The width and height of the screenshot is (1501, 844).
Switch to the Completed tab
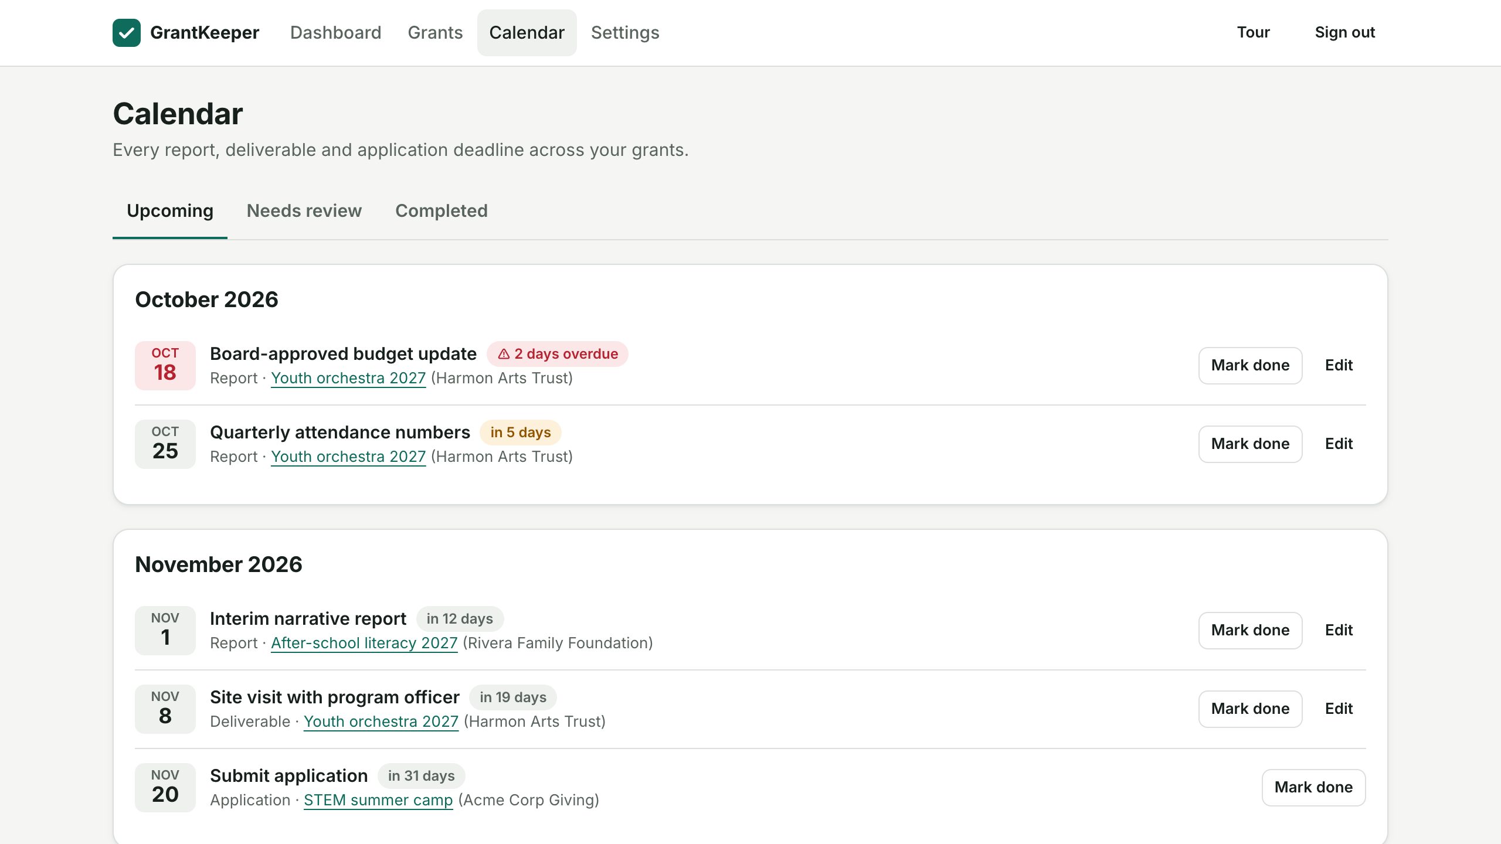[x=442, y=211]
